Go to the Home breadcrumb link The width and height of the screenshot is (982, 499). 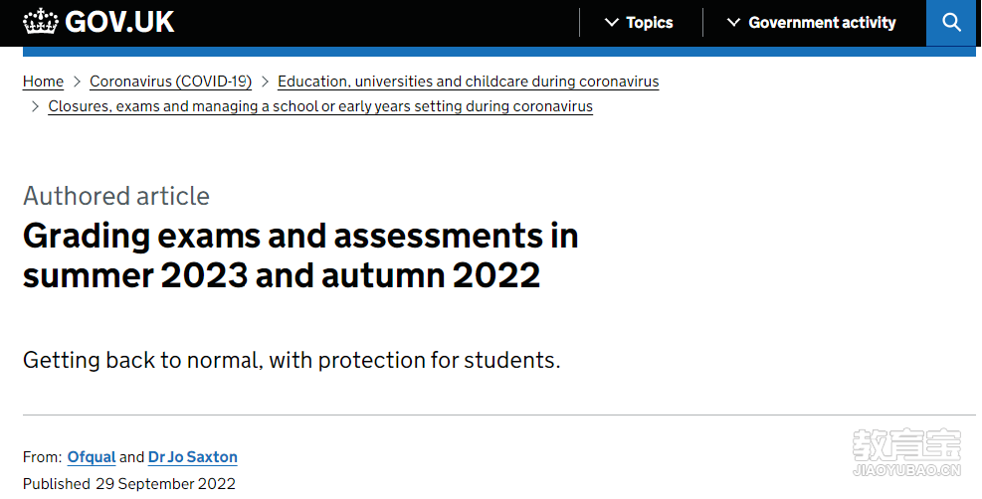pos(43,82)
